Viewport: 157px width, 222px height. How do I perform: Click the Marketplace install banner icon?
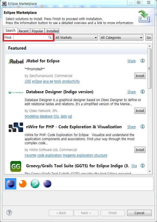click(144, 17)
